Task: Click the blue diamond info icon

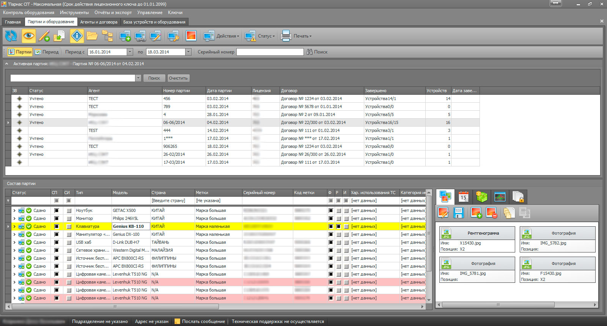Action: [x=77, y=36]
